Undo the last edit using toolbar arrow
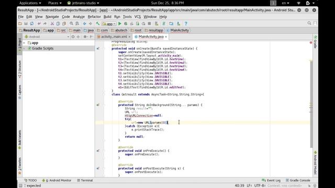 39,23
